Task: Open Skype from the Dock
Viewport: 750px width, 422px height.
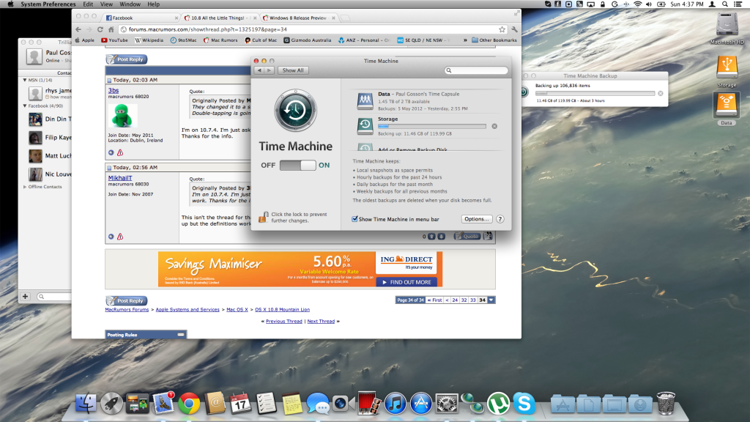Action: 524,404
